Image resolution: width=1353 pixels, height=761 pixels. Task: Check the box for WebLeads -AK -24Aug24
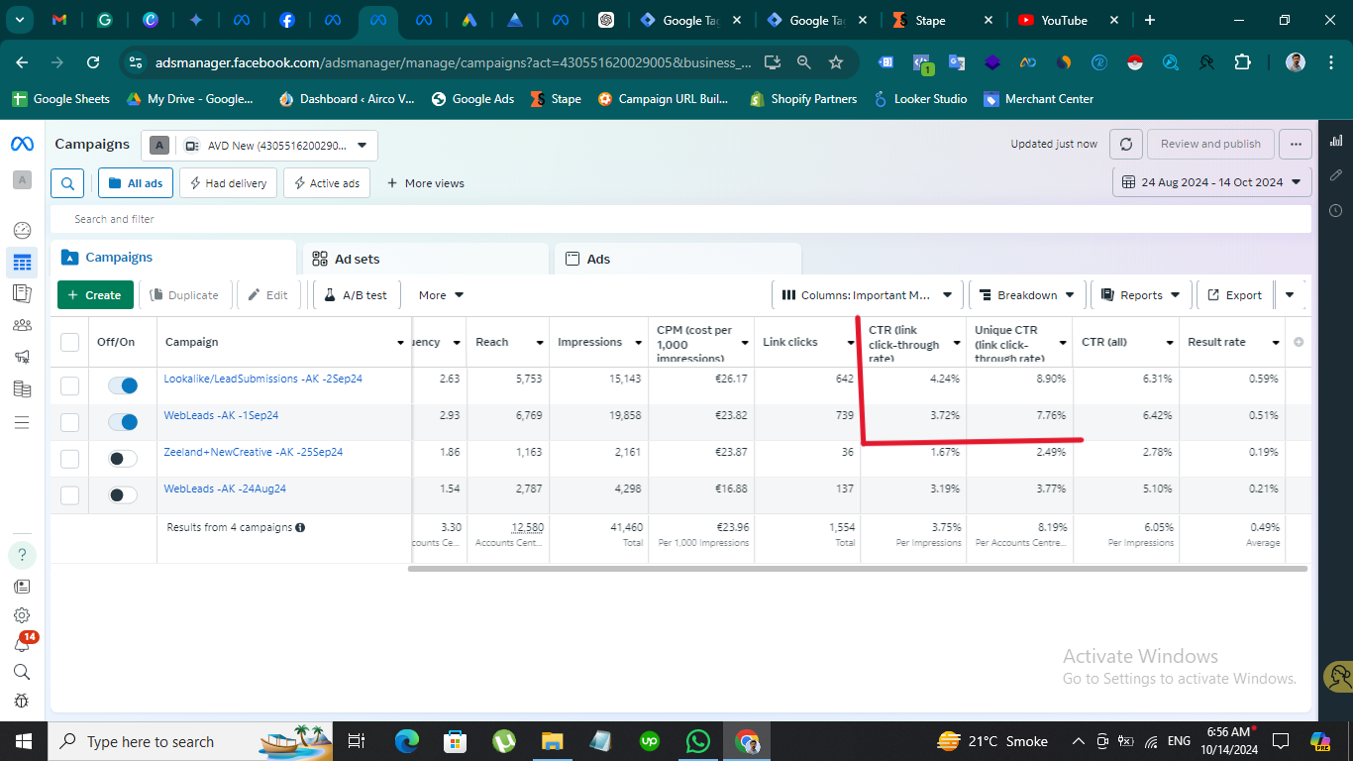(x=69, y=495)
